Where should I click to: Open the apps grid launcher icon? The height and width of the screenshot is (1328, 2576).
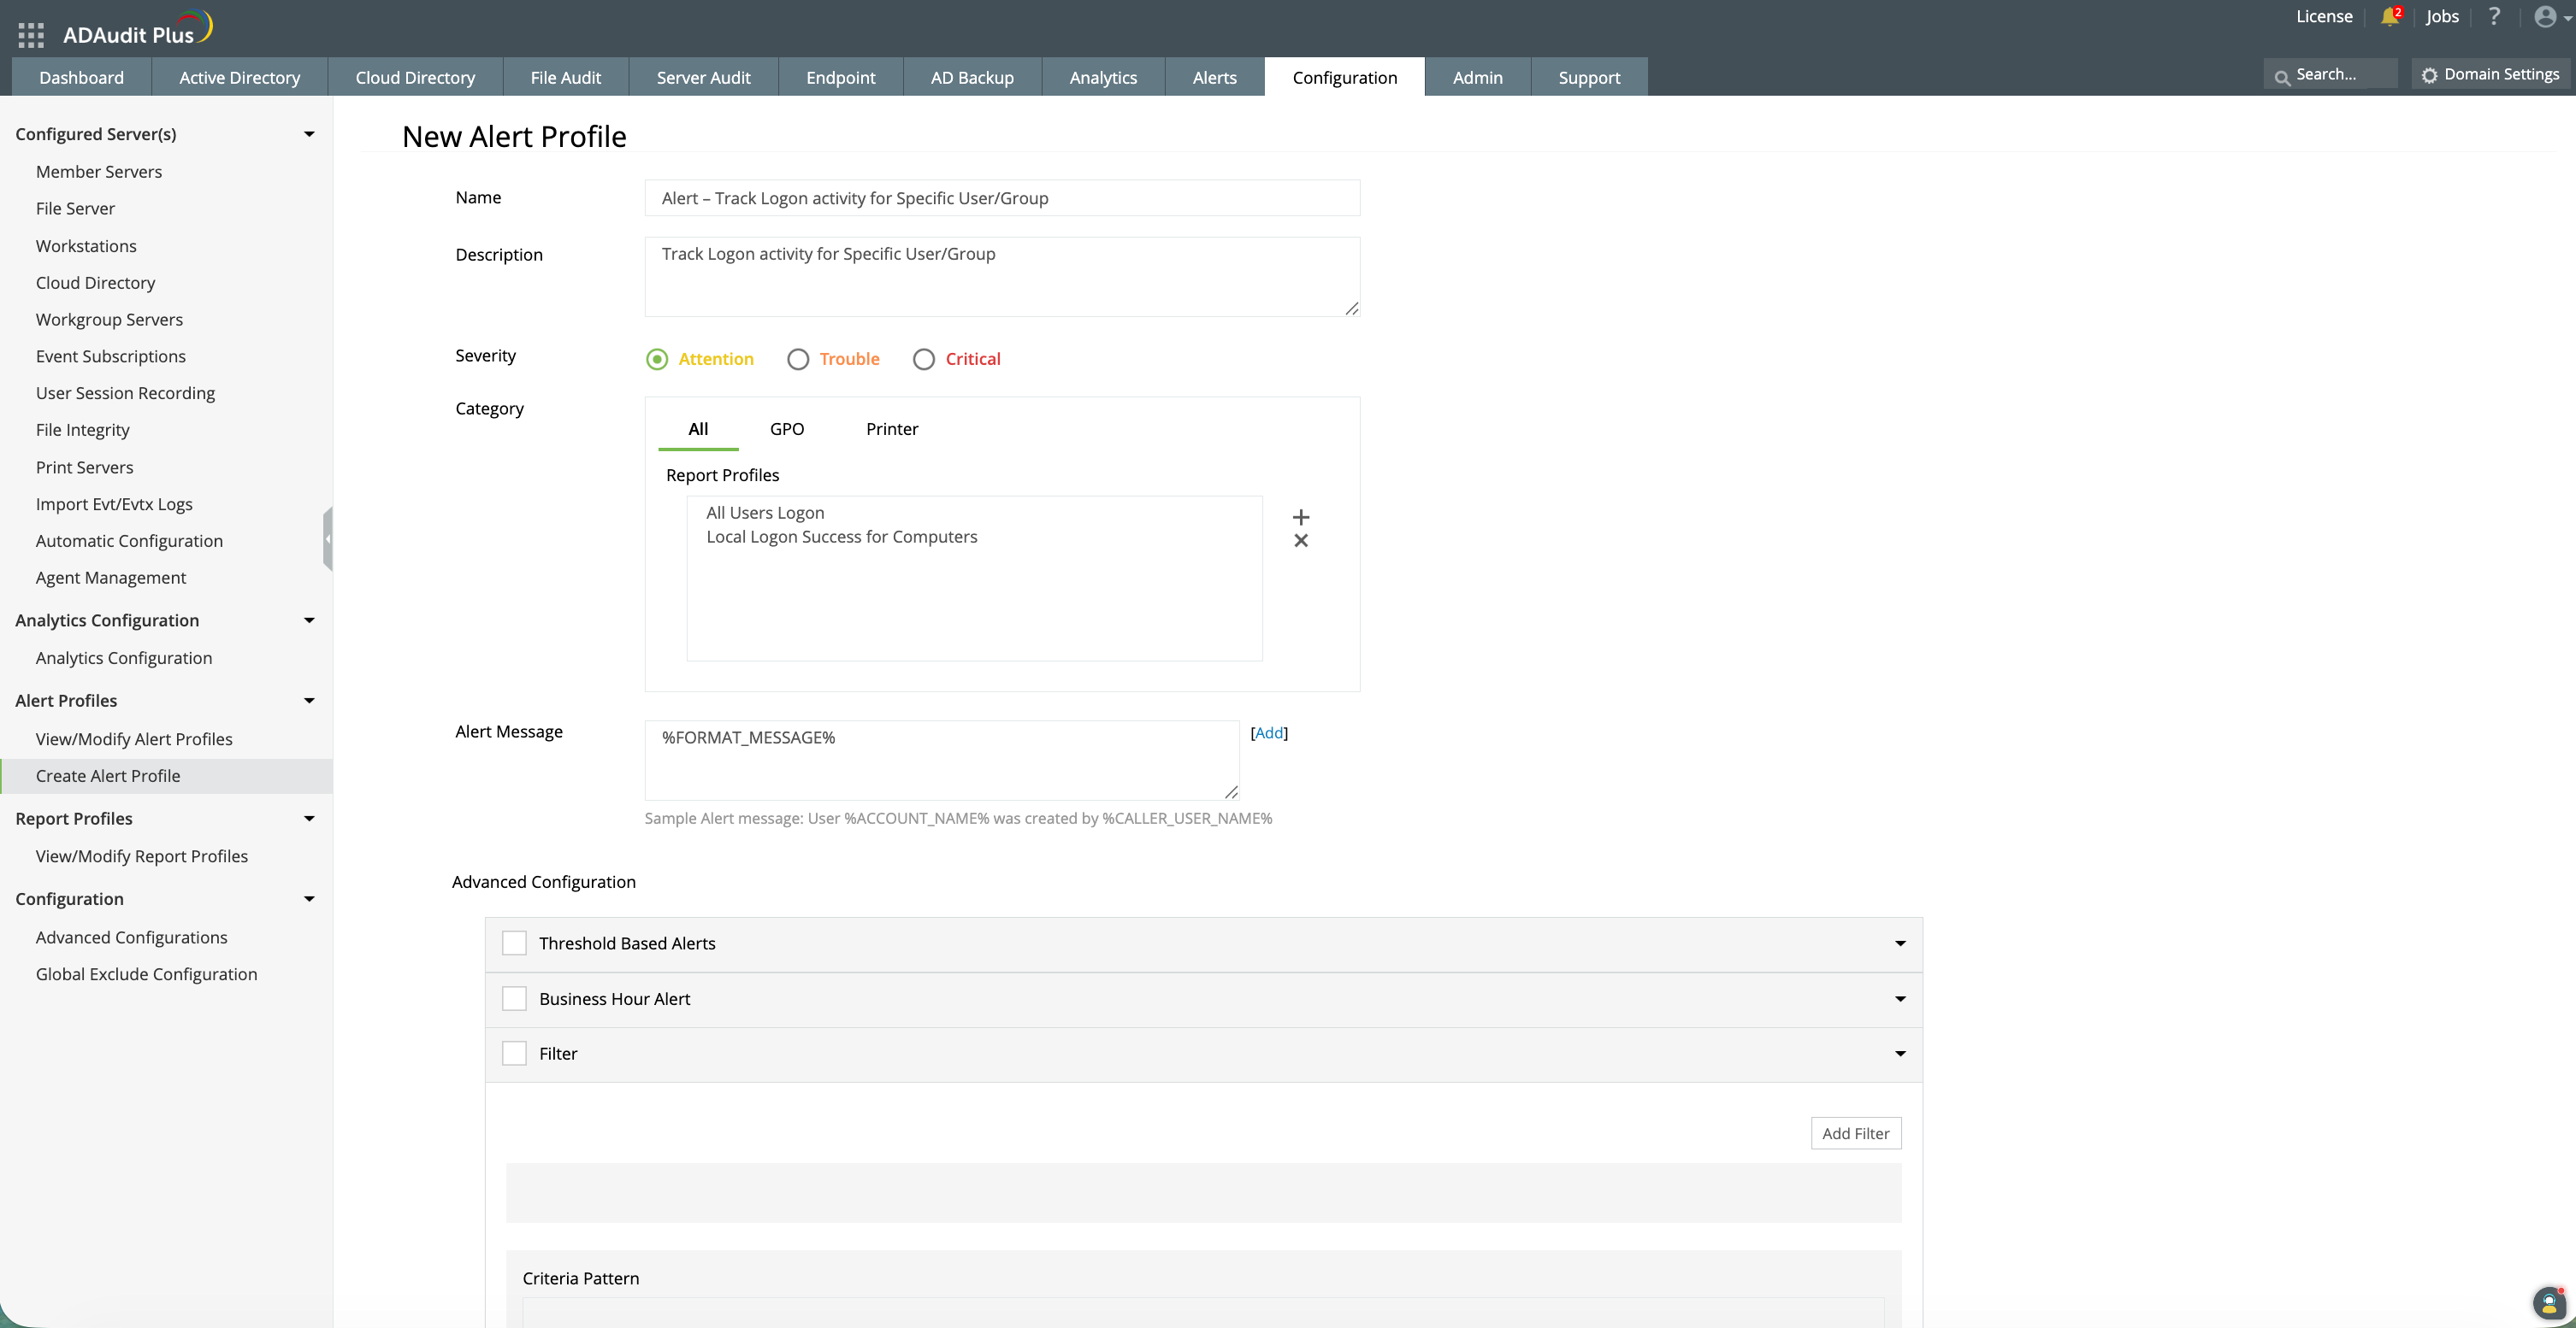tap(31, 35)
